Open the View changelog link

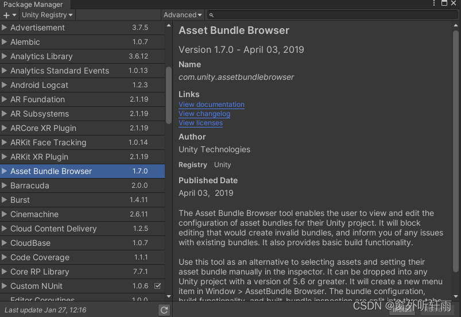[204, 114]
